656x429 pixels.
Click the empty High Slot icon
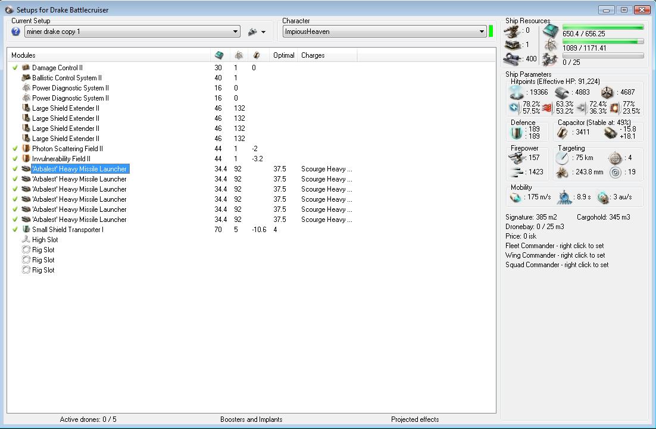[x=26, y=240]
